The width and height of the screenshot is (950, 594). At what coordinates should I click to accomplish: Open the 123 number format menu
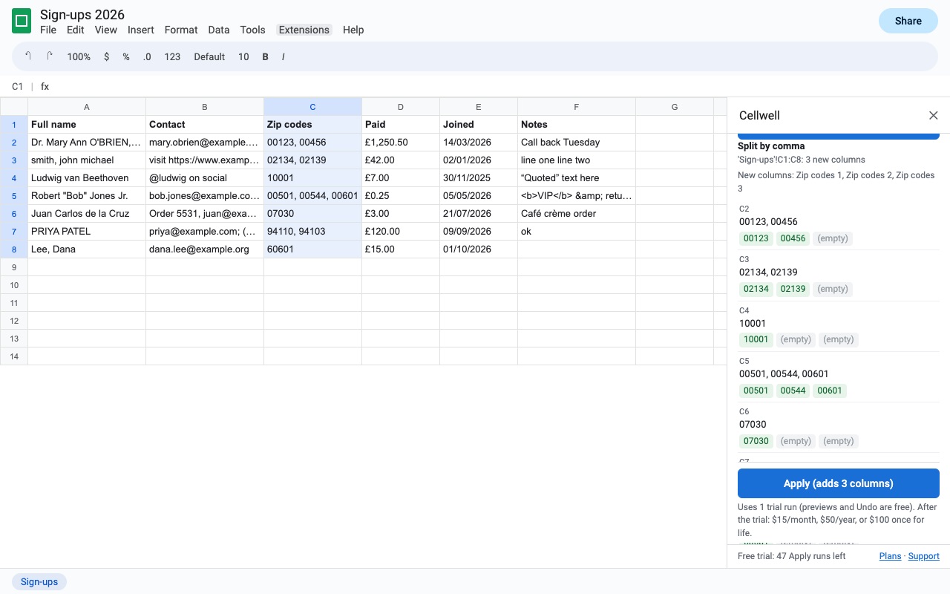[172, 56]
